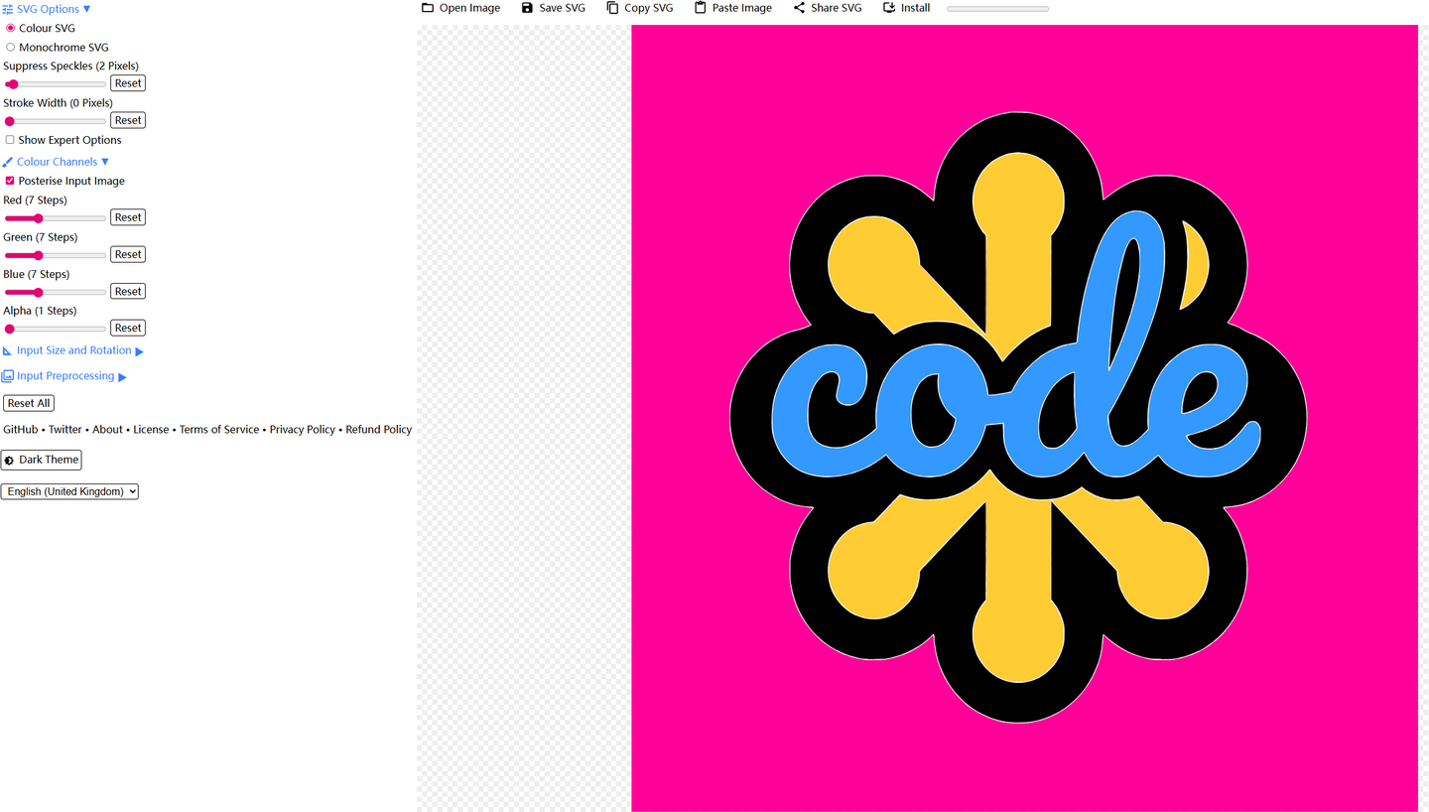Click the Colour Channels brush icon
The image size is (1429, 812).
click(x=8, y=162)
